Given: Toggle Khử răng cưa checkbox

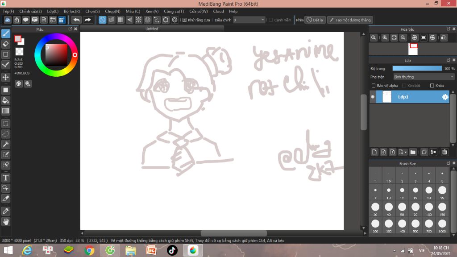Looking at the screenshot, I should [x=184, y=20].
